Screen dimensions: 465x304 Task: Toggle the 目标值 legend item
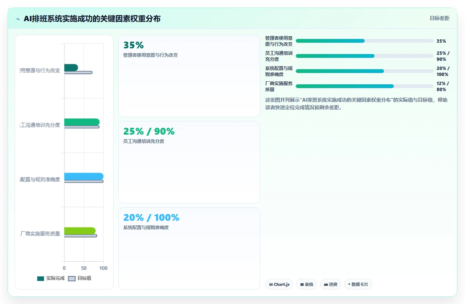[80, 278]
